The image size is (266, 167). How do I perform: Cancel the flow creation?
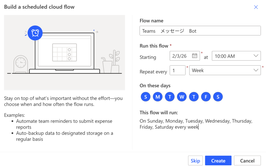point(247,161)
